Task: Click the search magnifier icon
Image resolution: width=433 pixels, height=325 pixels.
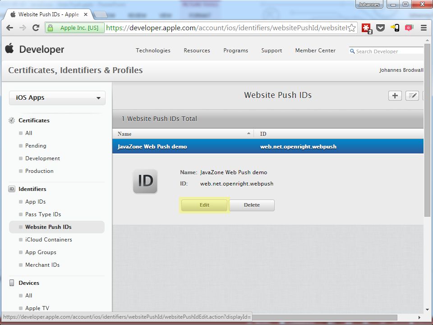Action: pyautogui.click(x=352, y=51)
